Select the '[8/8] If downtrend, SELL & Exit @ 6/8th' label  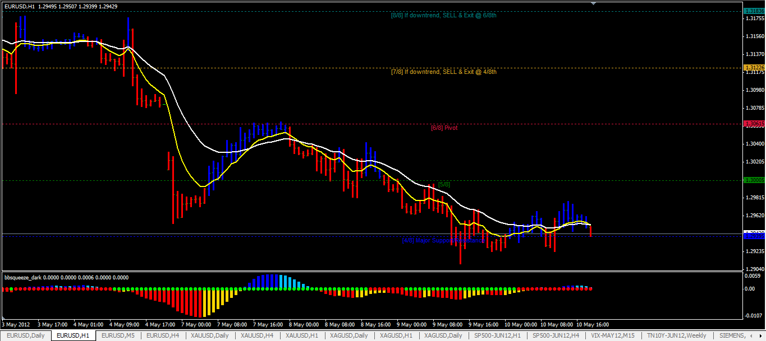click(x=443, y=16)
